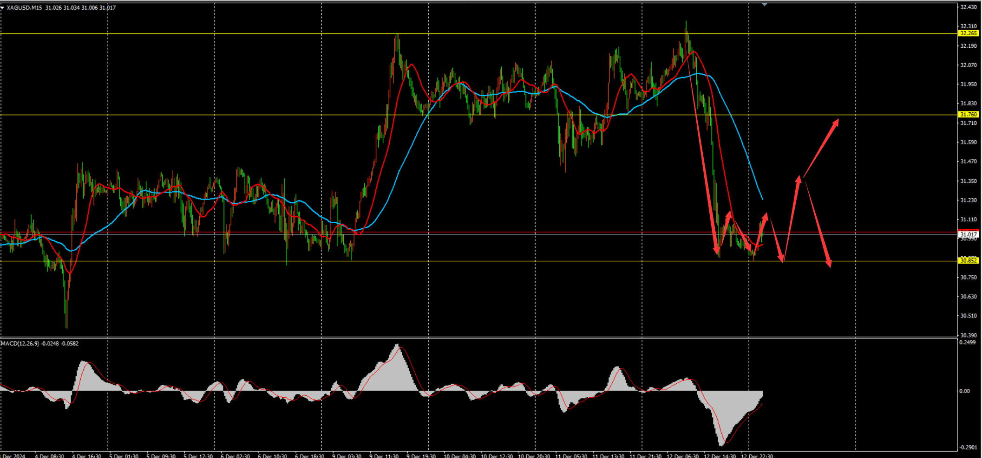Click the 10 Dec 12:30 time label

pyautogui.click(x=497, y=456)
